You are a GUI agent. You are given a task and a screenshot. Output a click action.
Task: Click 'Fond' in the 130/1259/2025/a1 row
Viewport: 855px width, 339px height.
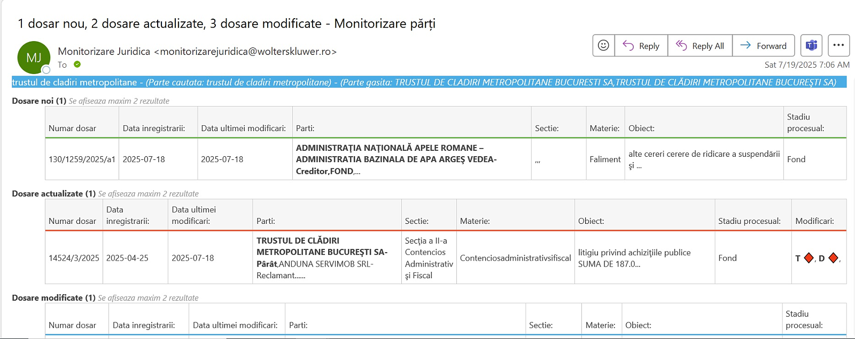tap(796, 159)
